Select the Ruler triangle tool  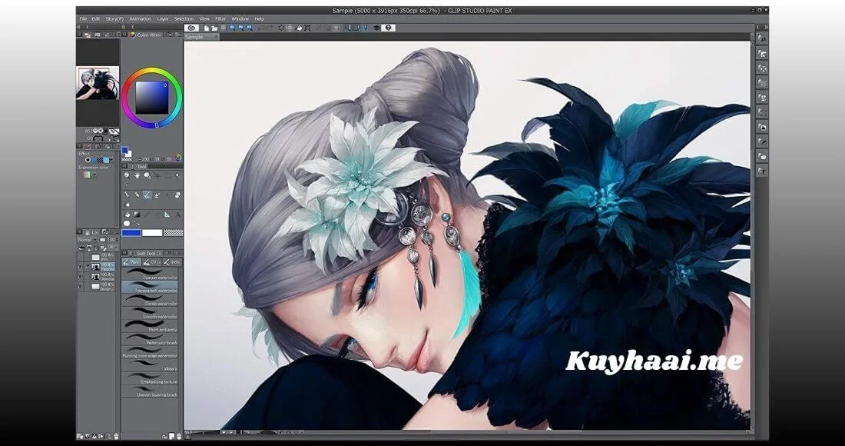coord(167,214)
